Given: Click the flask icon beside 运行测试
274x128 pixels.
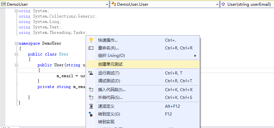Looking at the screenshot, I should pos(91,73).
